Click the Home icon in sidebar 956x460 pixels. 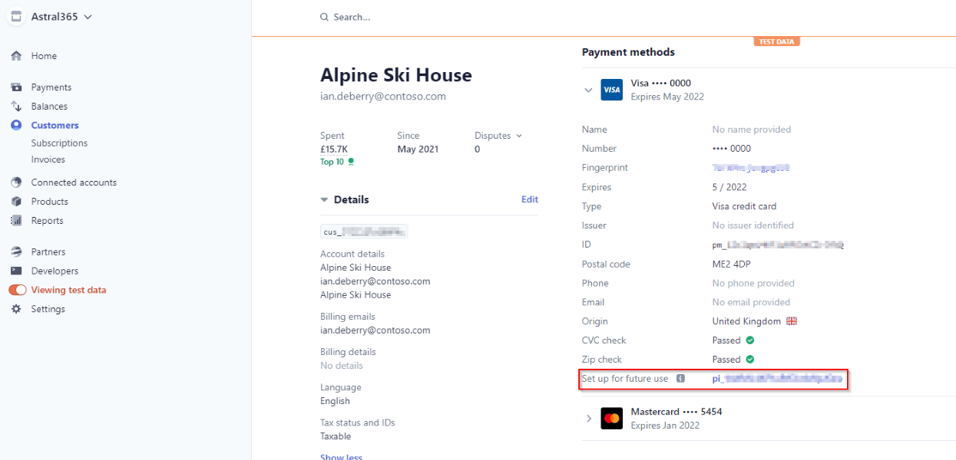16,56
